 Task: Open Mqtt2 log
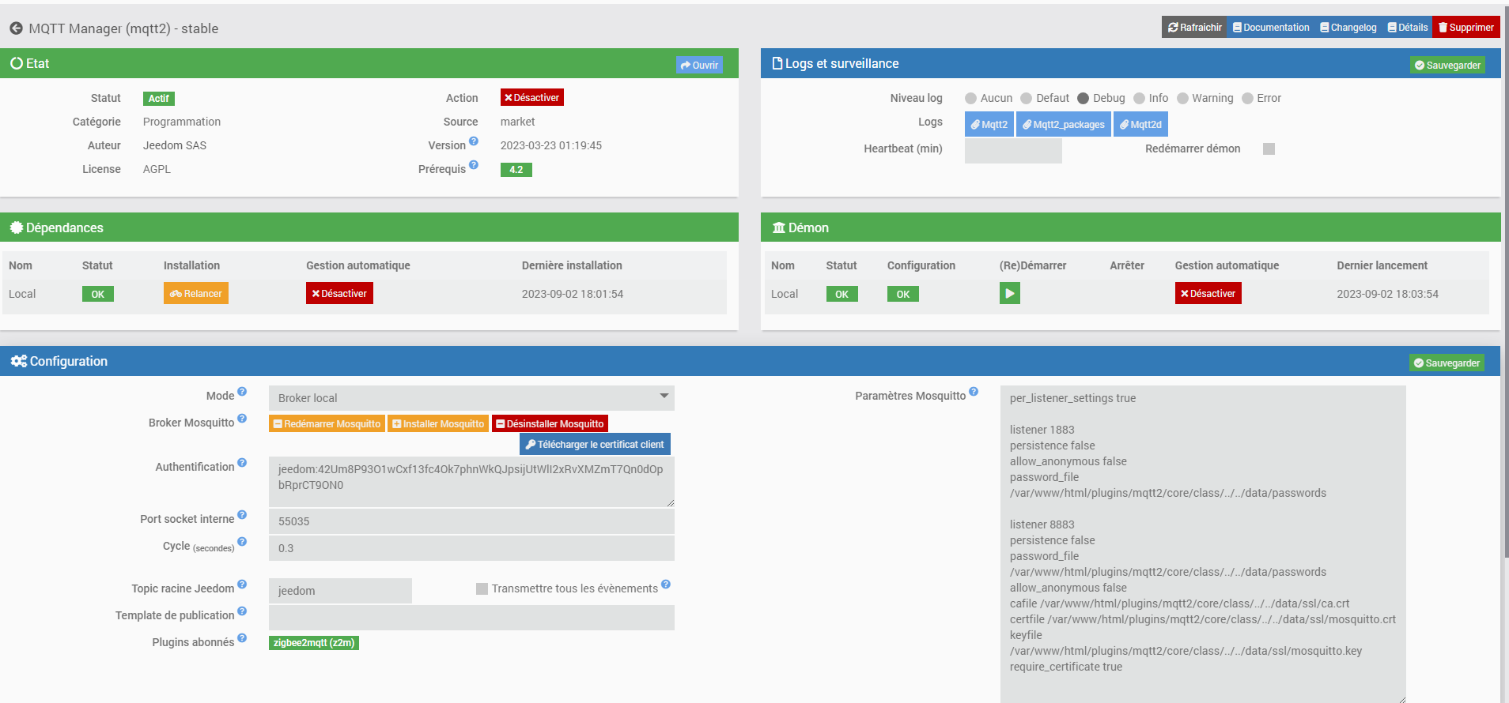click(989, 125)
